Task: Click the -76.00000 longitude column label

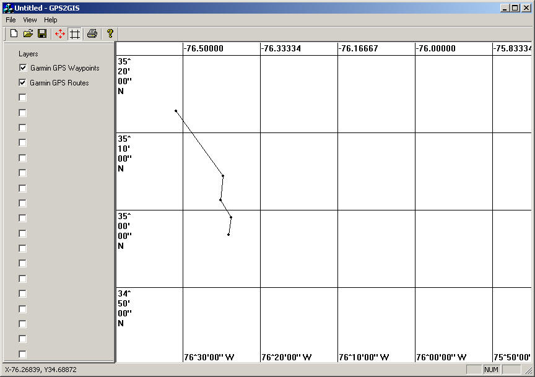Action: pos(436,48)
